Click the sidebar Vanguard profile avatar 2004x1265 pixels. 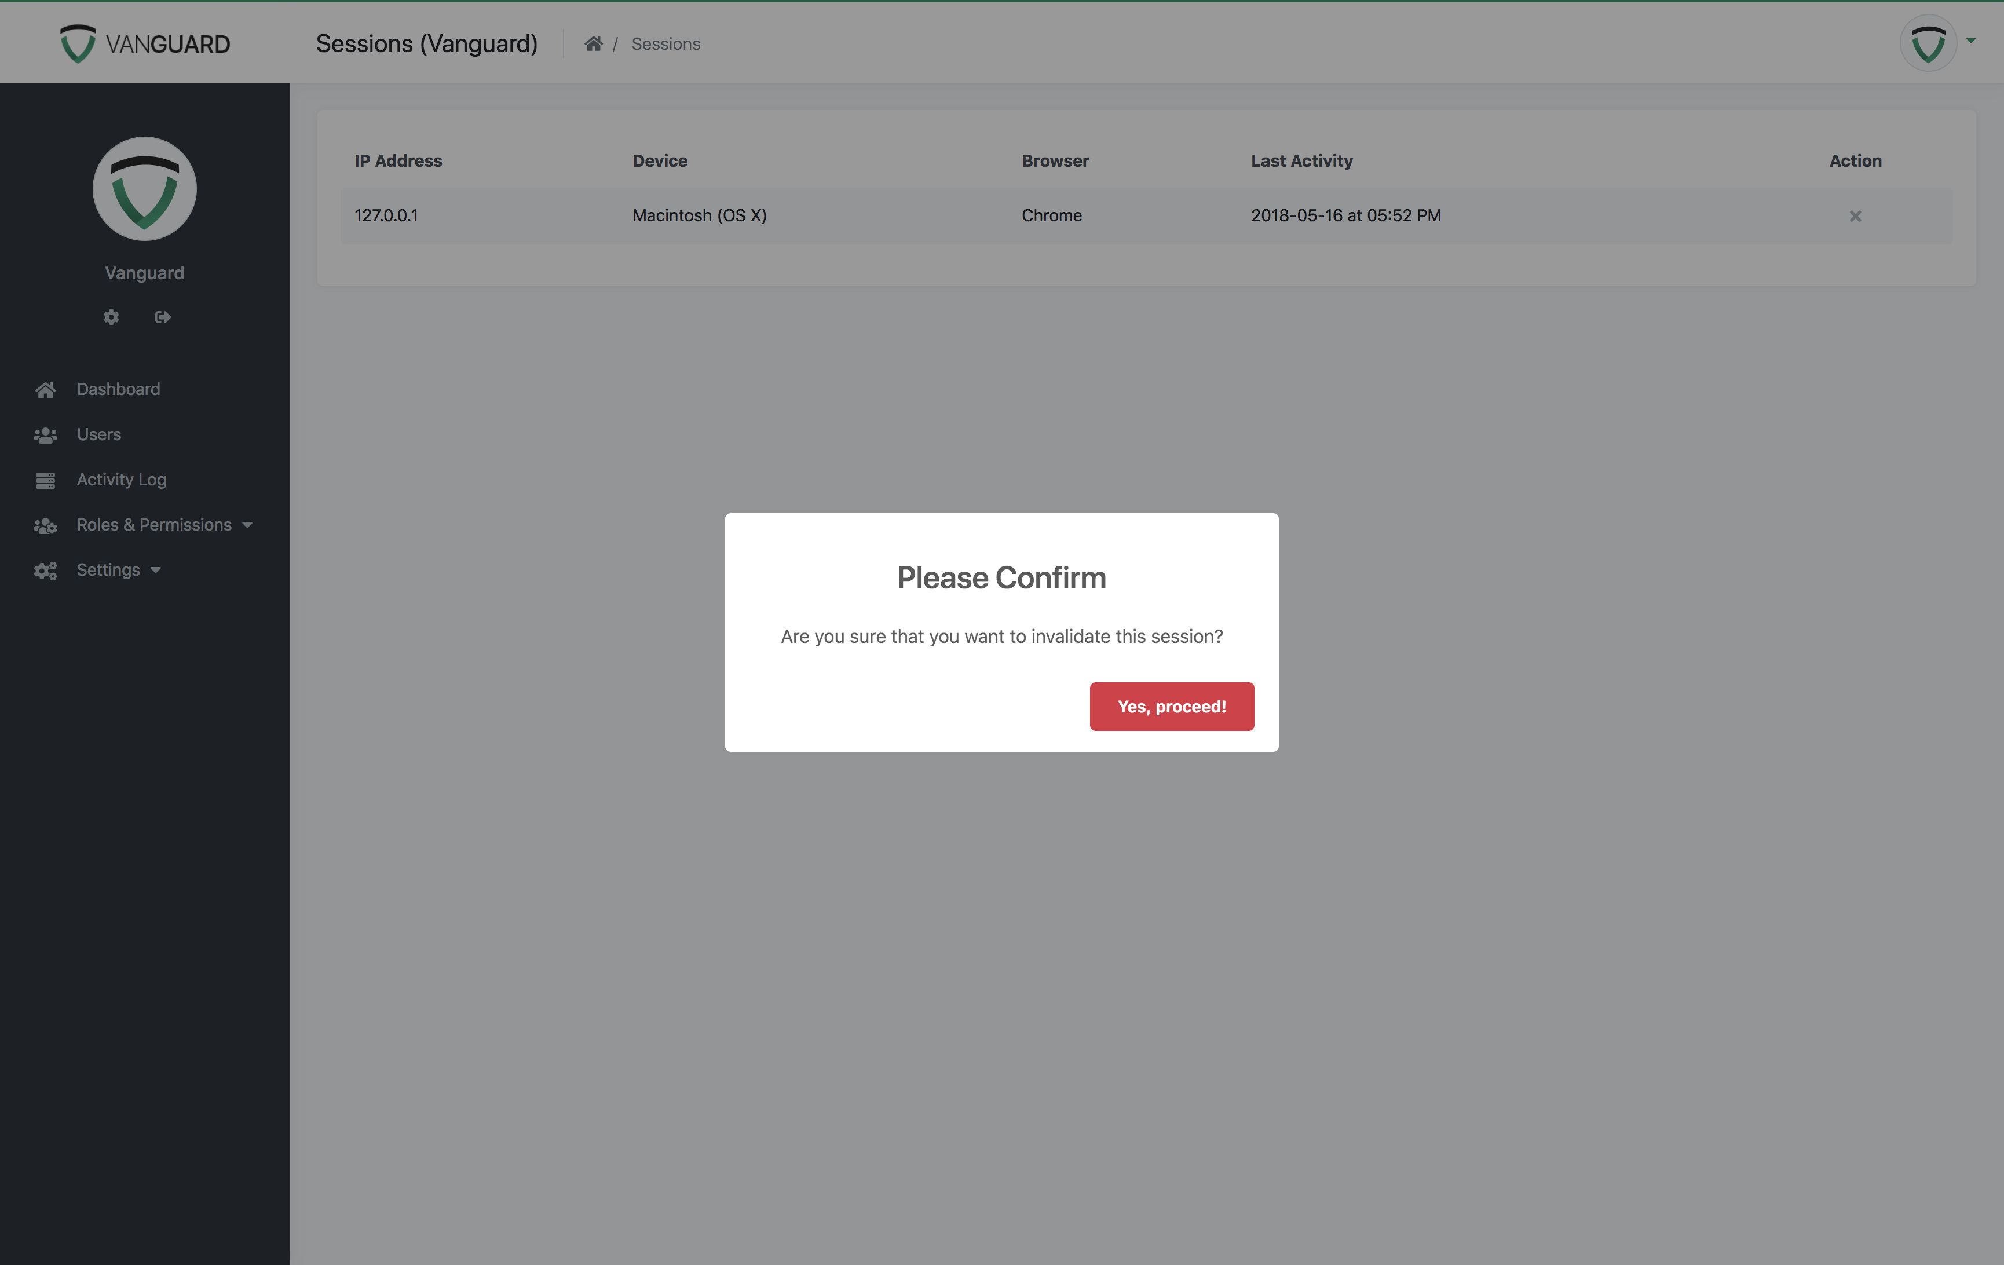click(x=145, y=189)
